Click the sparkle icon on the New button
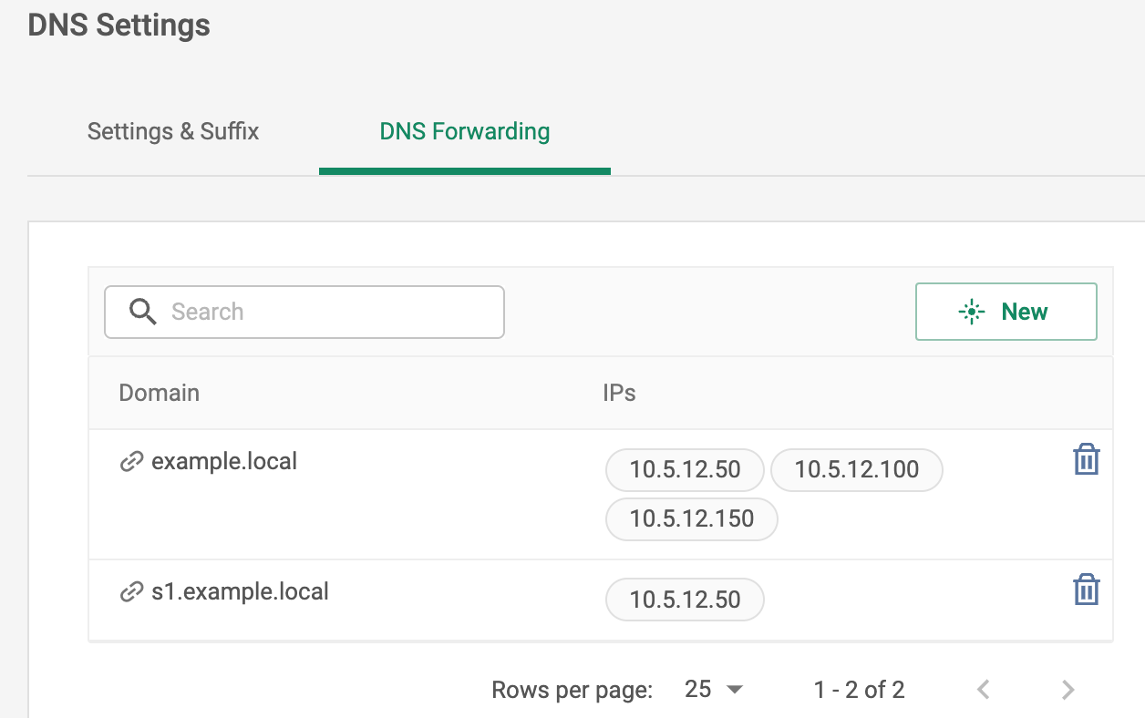 (x=971, y=312)
